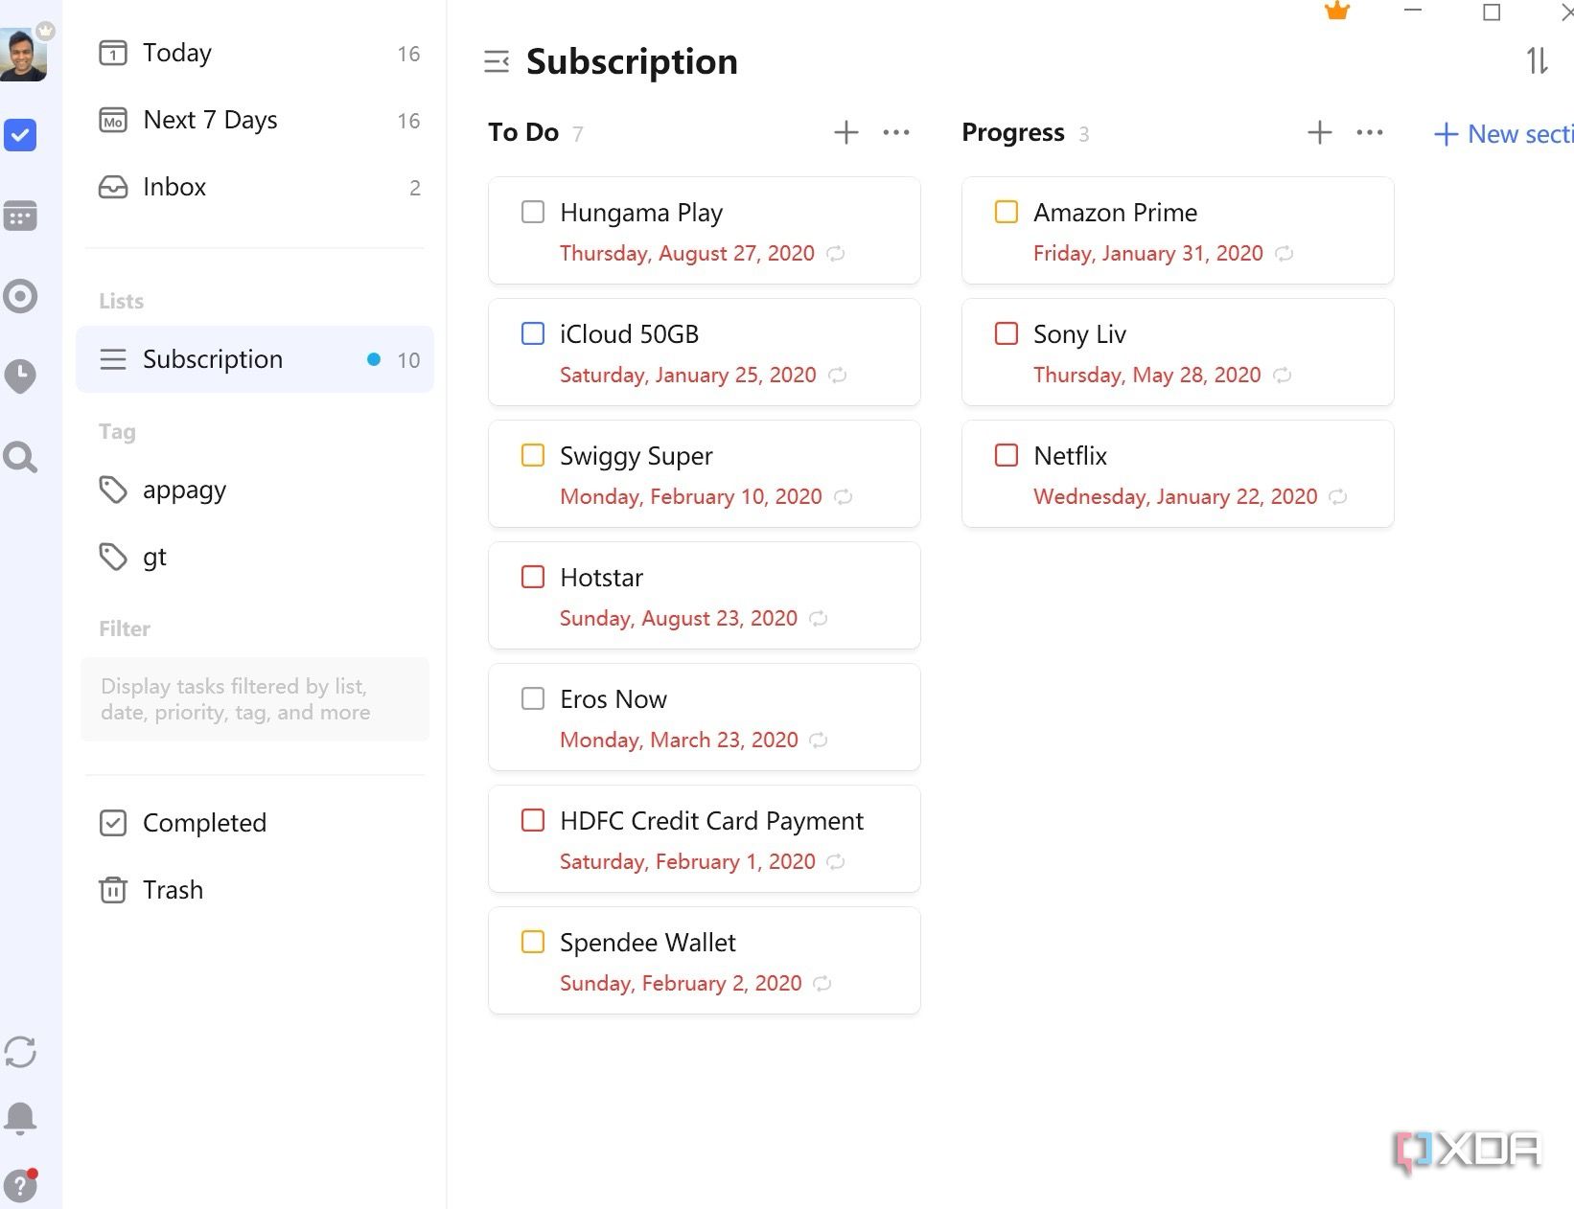The image size is (1574, 1209).
Task: Check off the Hungama Play task
Action: [533, 212]
